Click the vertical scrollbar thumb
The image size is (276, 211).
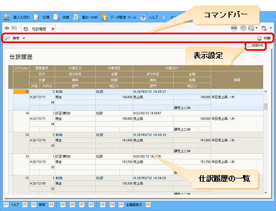coord(266,107)
